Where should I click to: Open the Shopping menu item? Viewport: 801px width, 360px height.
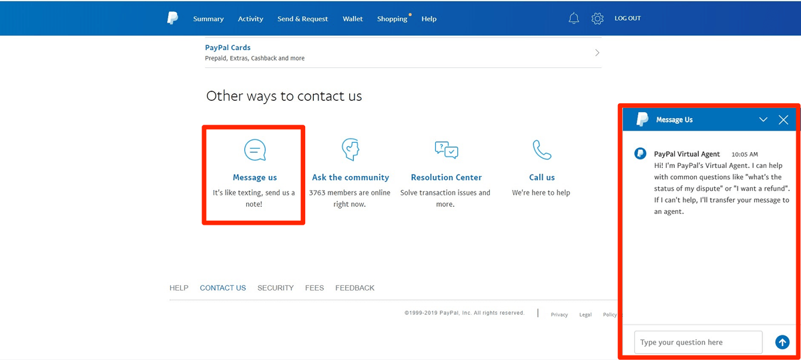(x=392, y=19)
